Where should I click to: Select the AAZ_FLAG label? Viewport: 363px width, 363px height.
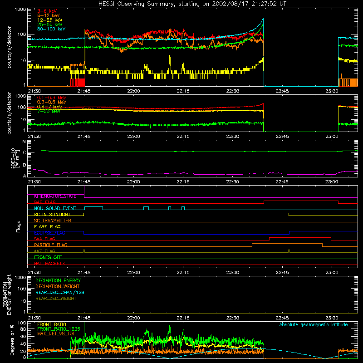coord(44,251)
